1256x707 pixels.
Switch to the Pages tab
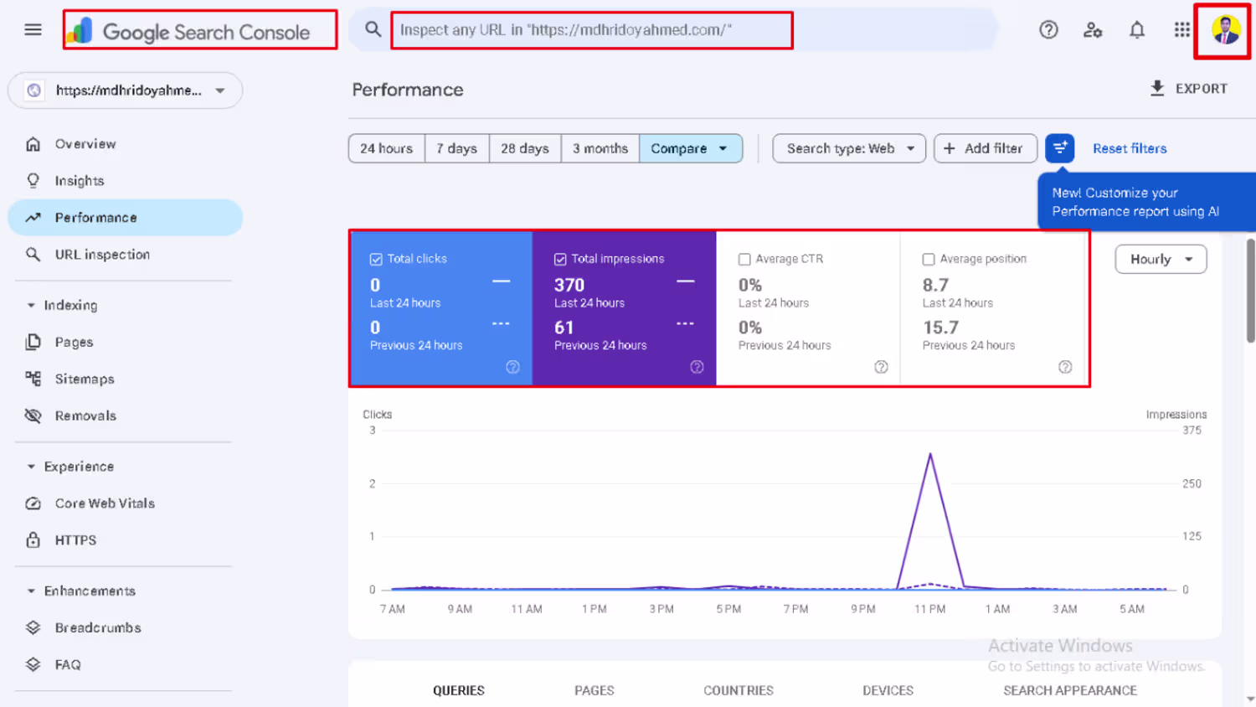(x=595, y=690)
